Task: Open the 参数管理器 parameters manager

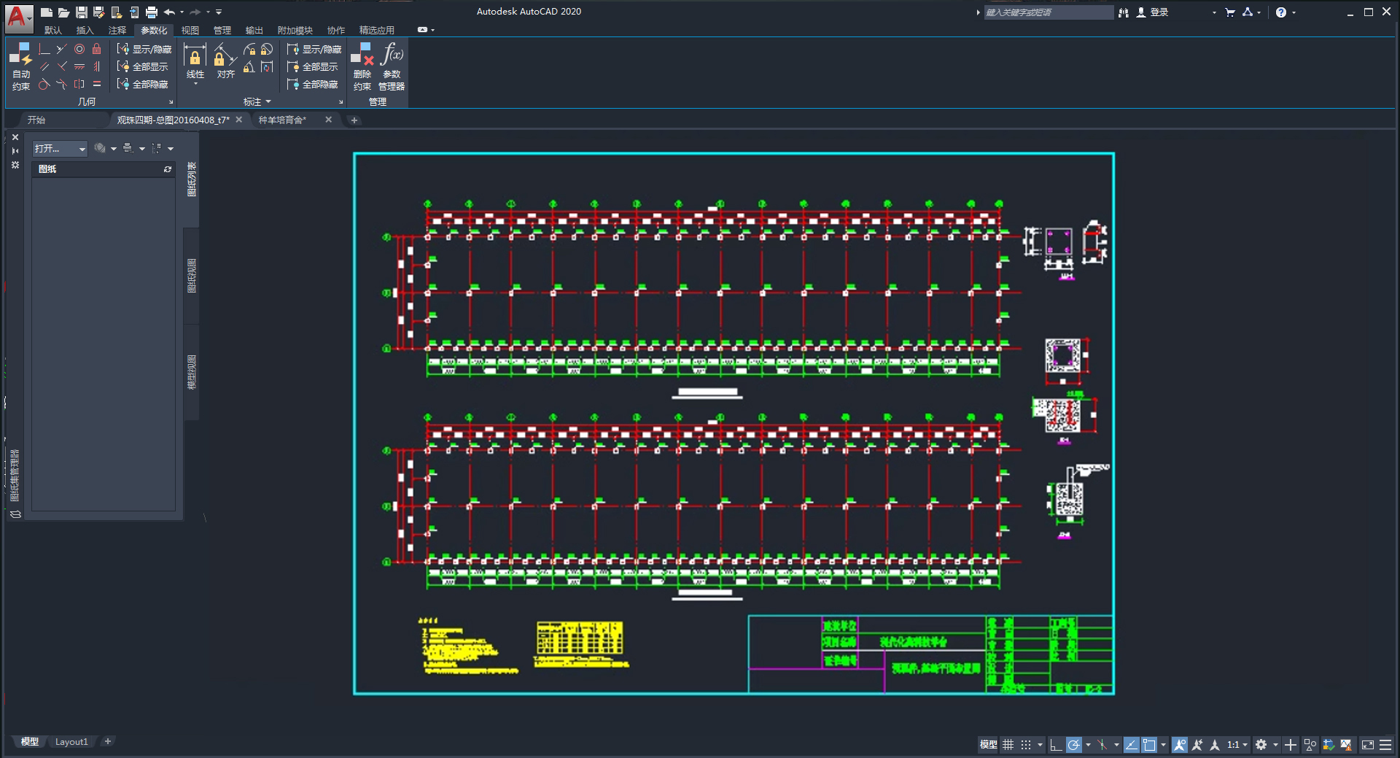Action: [x=392, y=66]
